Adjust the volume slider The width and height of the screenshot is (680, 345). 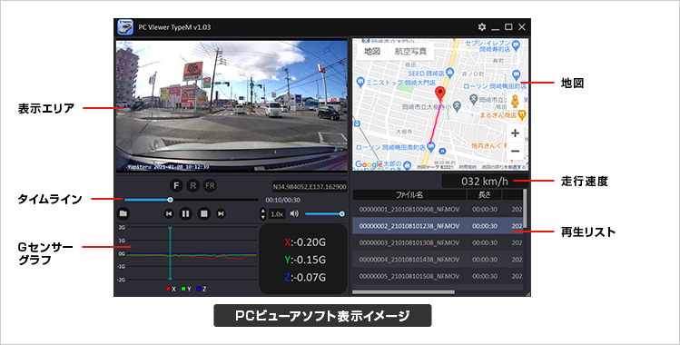coord(324,213)
